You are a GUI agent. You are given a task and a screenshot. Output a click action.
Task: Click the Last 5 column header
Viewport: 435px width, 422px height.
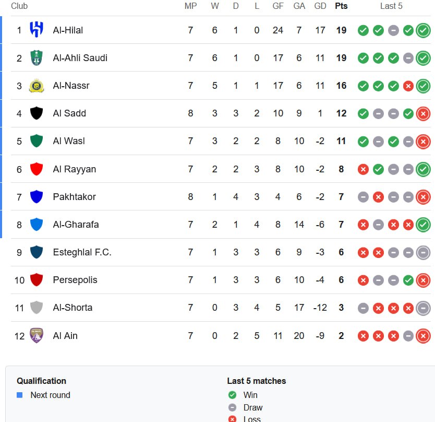(391, 6)
